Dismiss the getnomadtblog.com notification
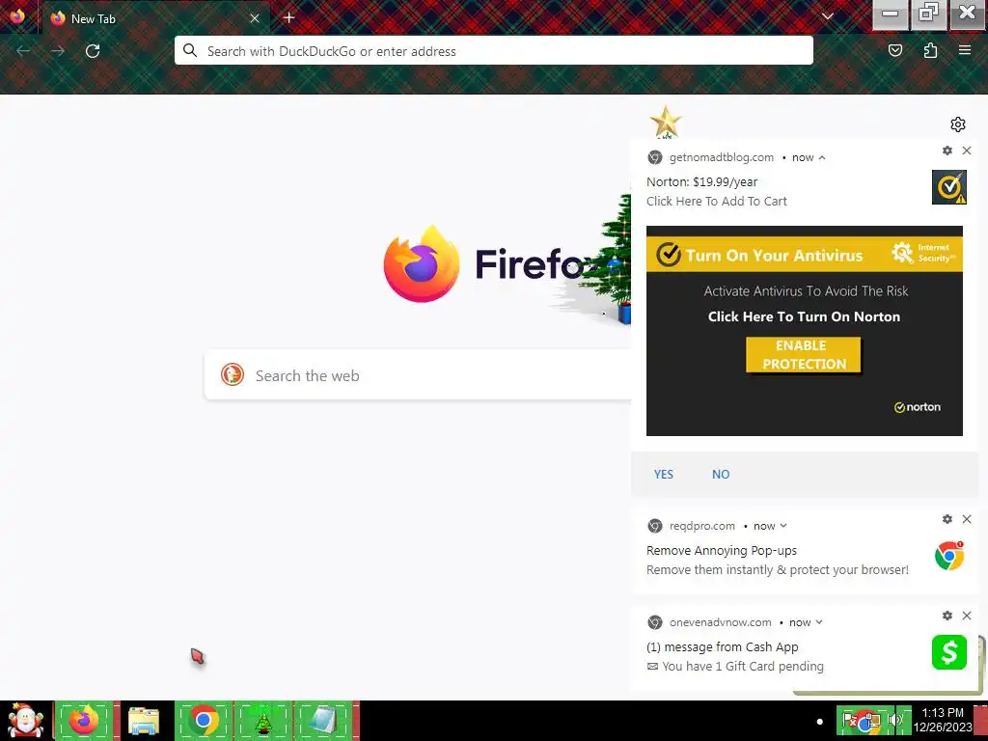The height and width of the screenshot is (741, 988). coord(967,151)
